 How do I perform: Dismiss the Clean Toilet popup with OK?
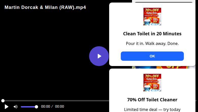click(x=152, y=56)
